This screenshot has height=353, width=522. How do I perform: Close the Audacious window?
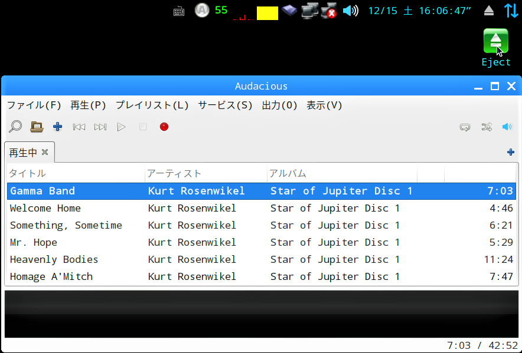[511, 87]
